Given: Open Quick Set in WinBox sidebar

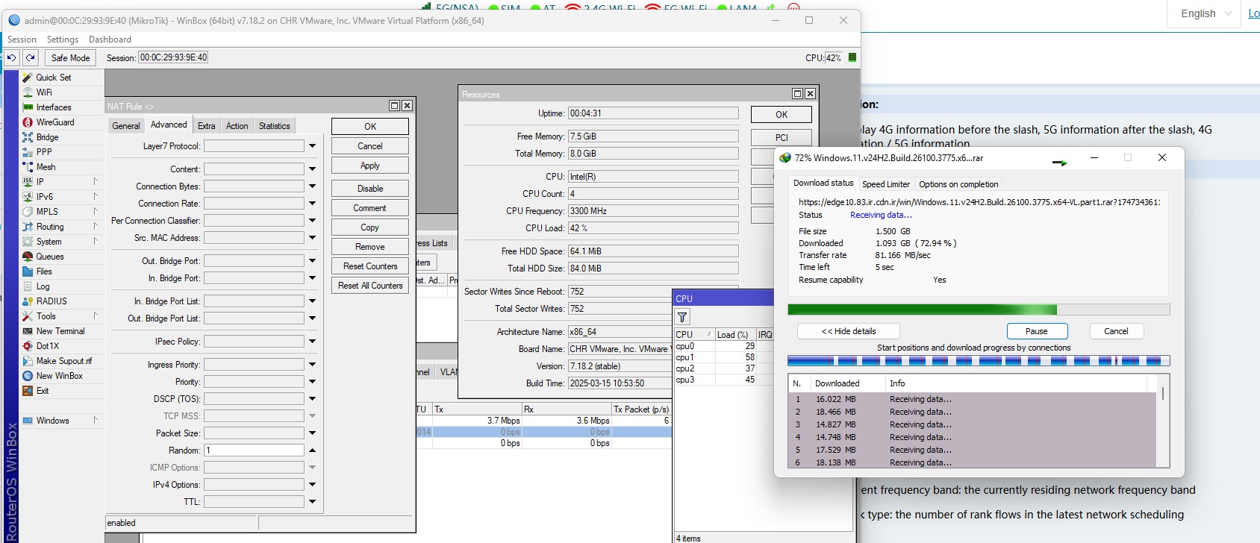Looking at the screenshot, I should pyautogui.click(x=54, y=78).
